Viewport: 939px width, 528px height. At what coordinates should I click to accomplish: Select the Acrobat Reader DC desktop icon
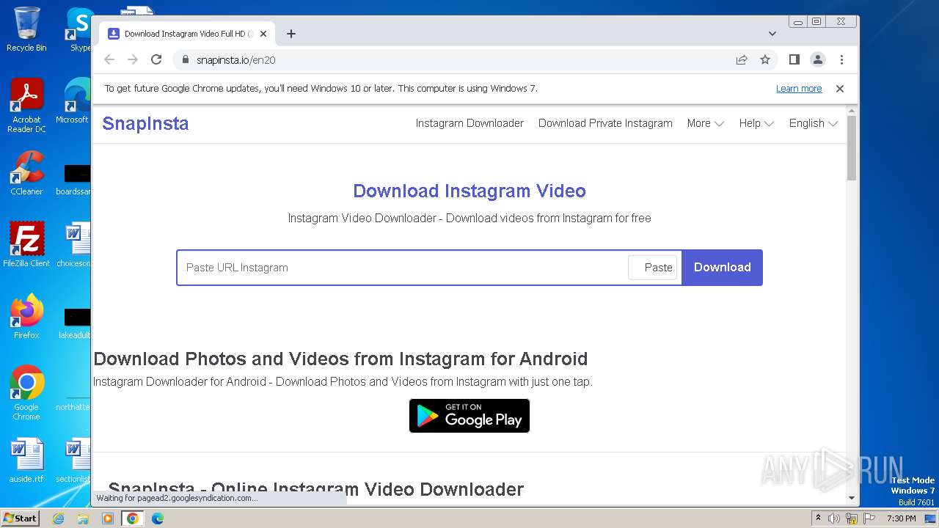click(x=26, y=106)
